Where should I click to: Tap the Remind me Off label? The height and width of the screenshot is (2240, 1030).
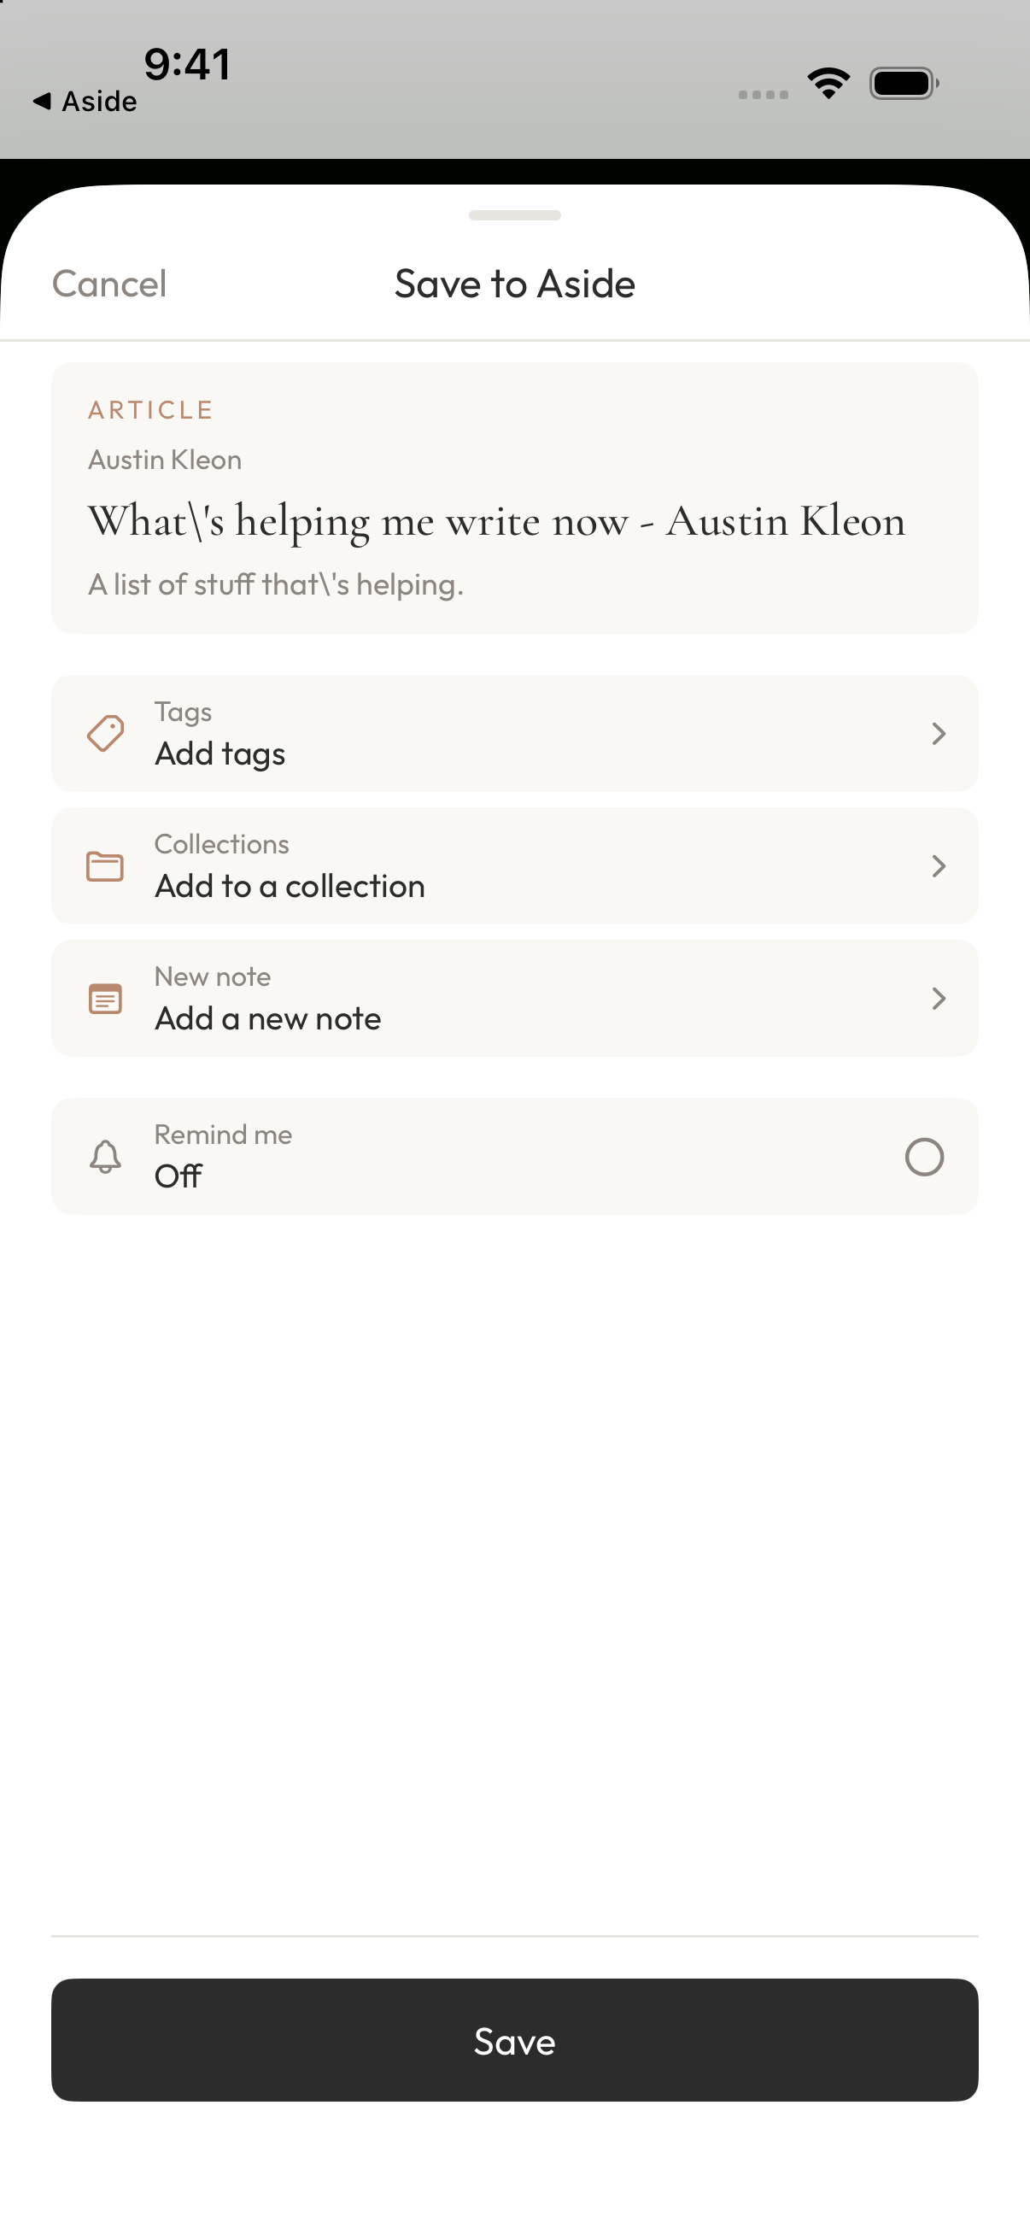click(178, 1176)
